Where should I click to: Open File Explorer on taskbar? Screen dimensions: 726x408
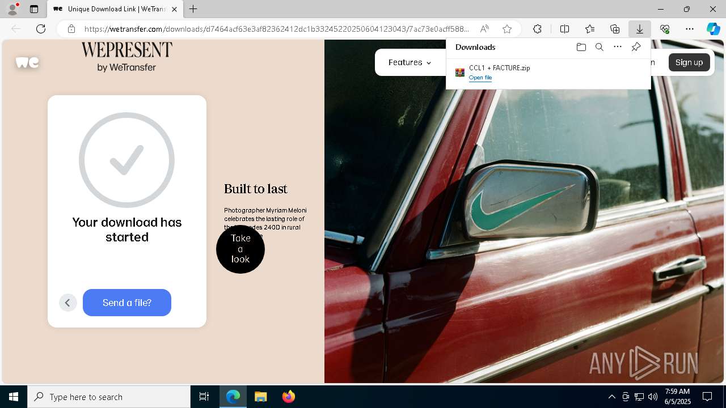pyautogui.click(x=260, y=397)
